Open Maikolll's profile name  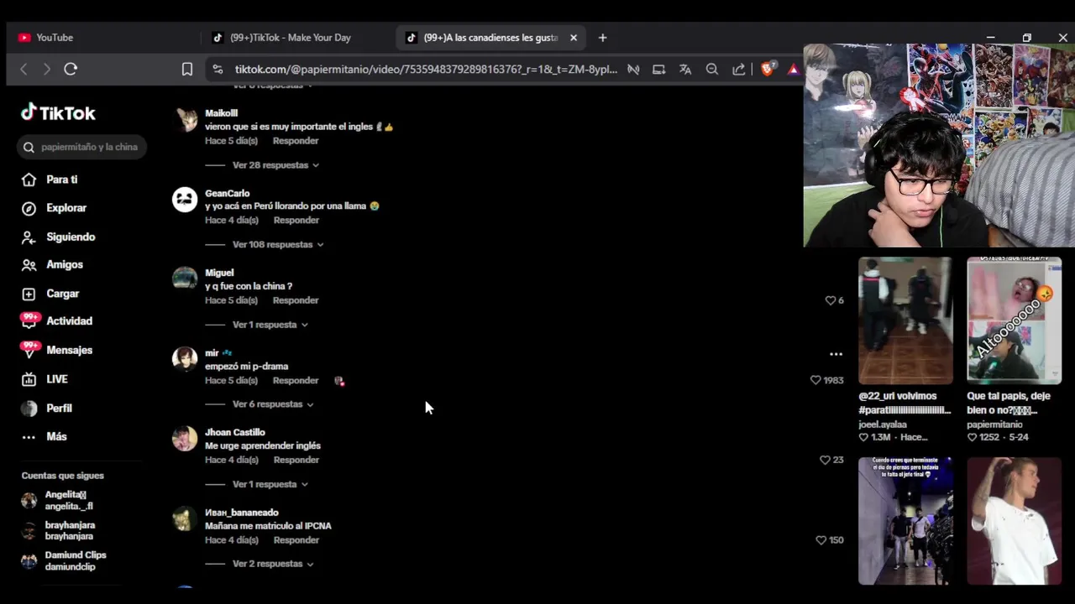221,113
